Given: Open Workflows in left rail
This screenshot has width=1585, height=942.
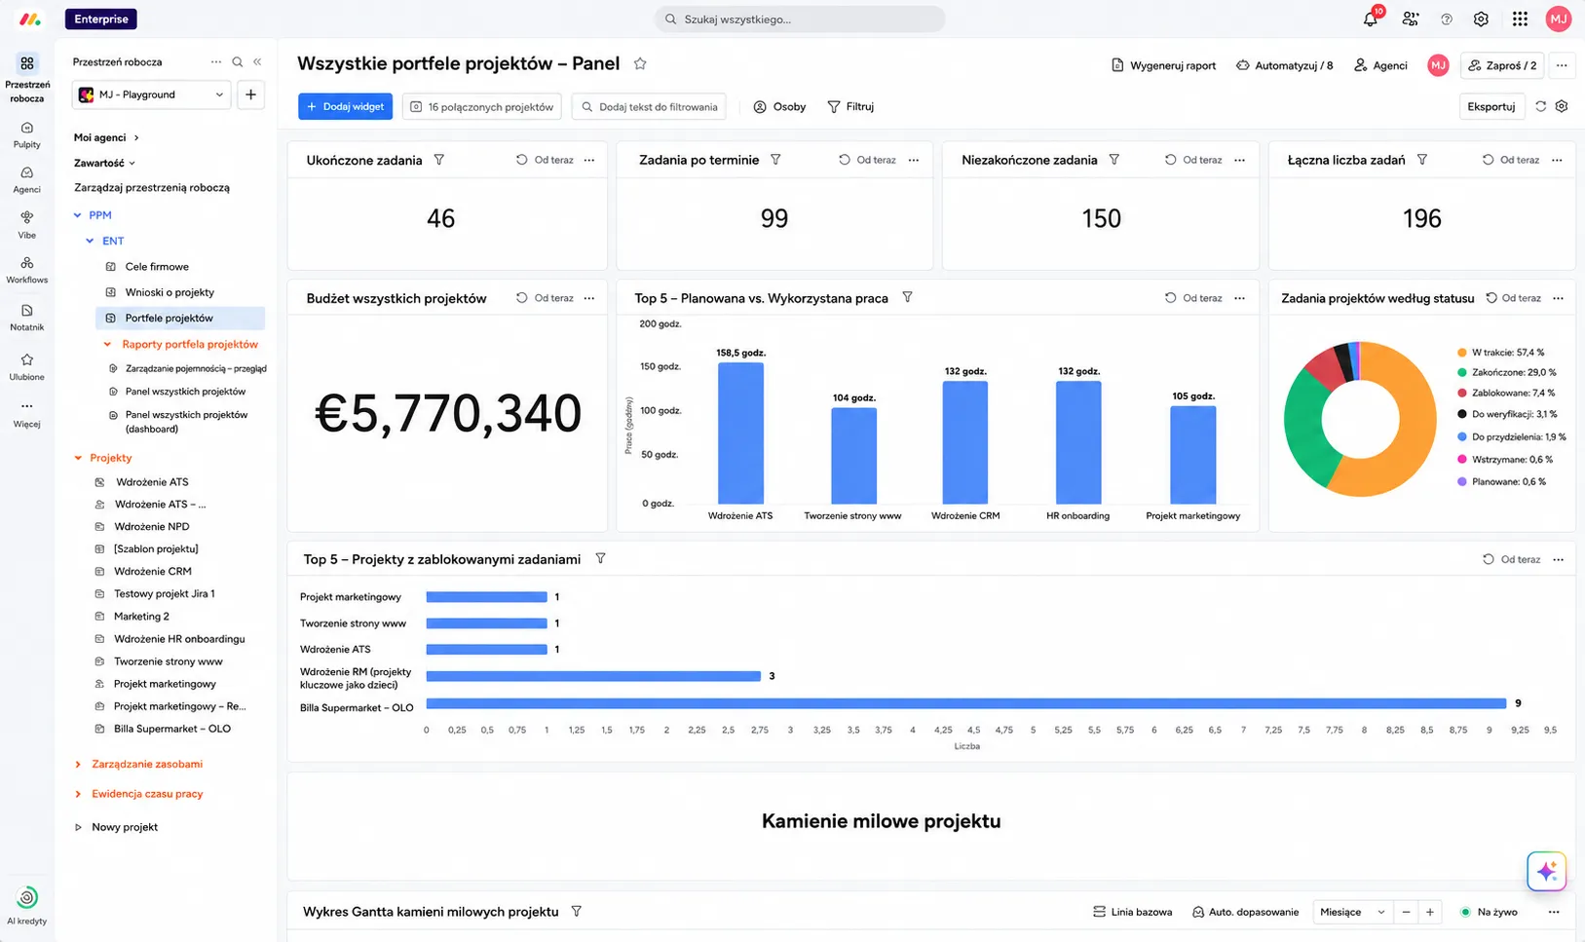Looking at the screenshot, I should tap(27, 270).
